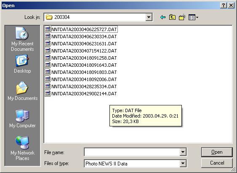Go back using the green arrow icon
237x173 pixels.
(163, 17)
